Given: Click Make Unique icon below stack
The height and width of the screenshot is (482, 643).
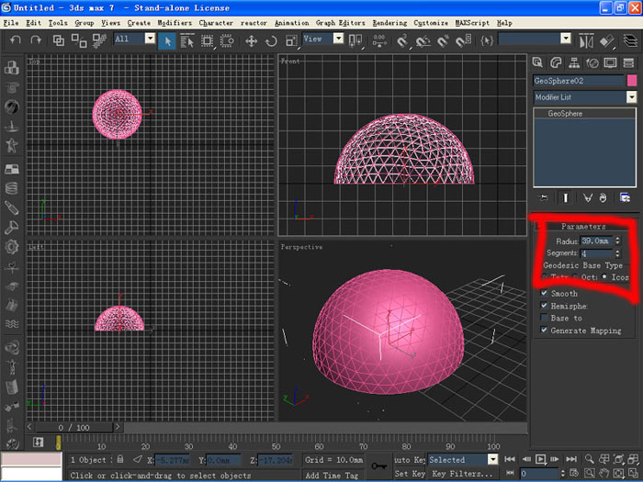Looking at the screenshot, I should (588, 198).
